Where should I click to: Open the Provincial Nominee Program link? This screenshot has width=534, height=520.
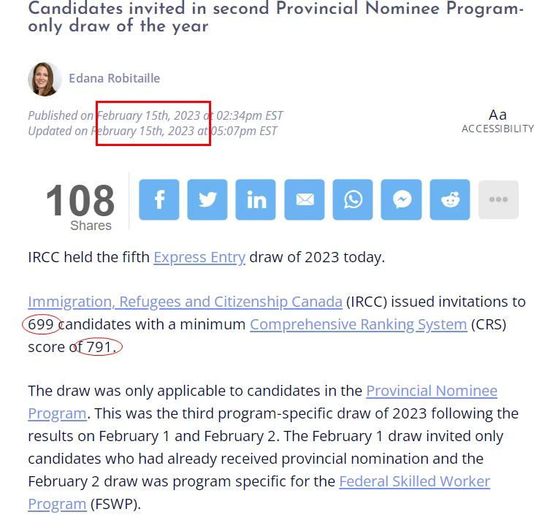[x=432, y=391]
